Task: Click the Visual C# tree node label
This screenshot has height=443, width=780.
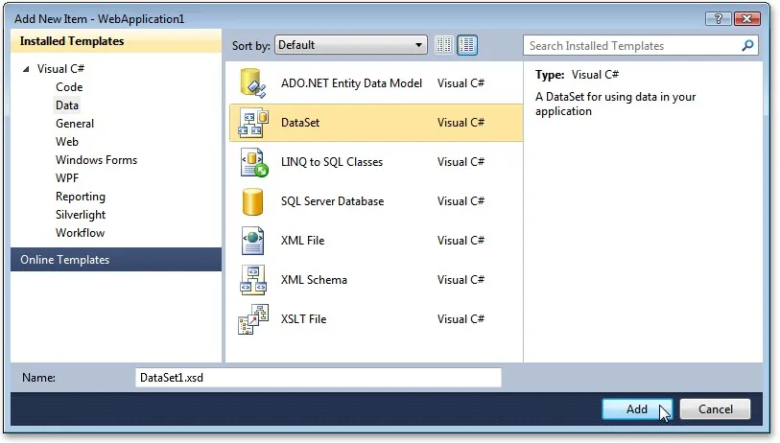Action: click(60, 69)
